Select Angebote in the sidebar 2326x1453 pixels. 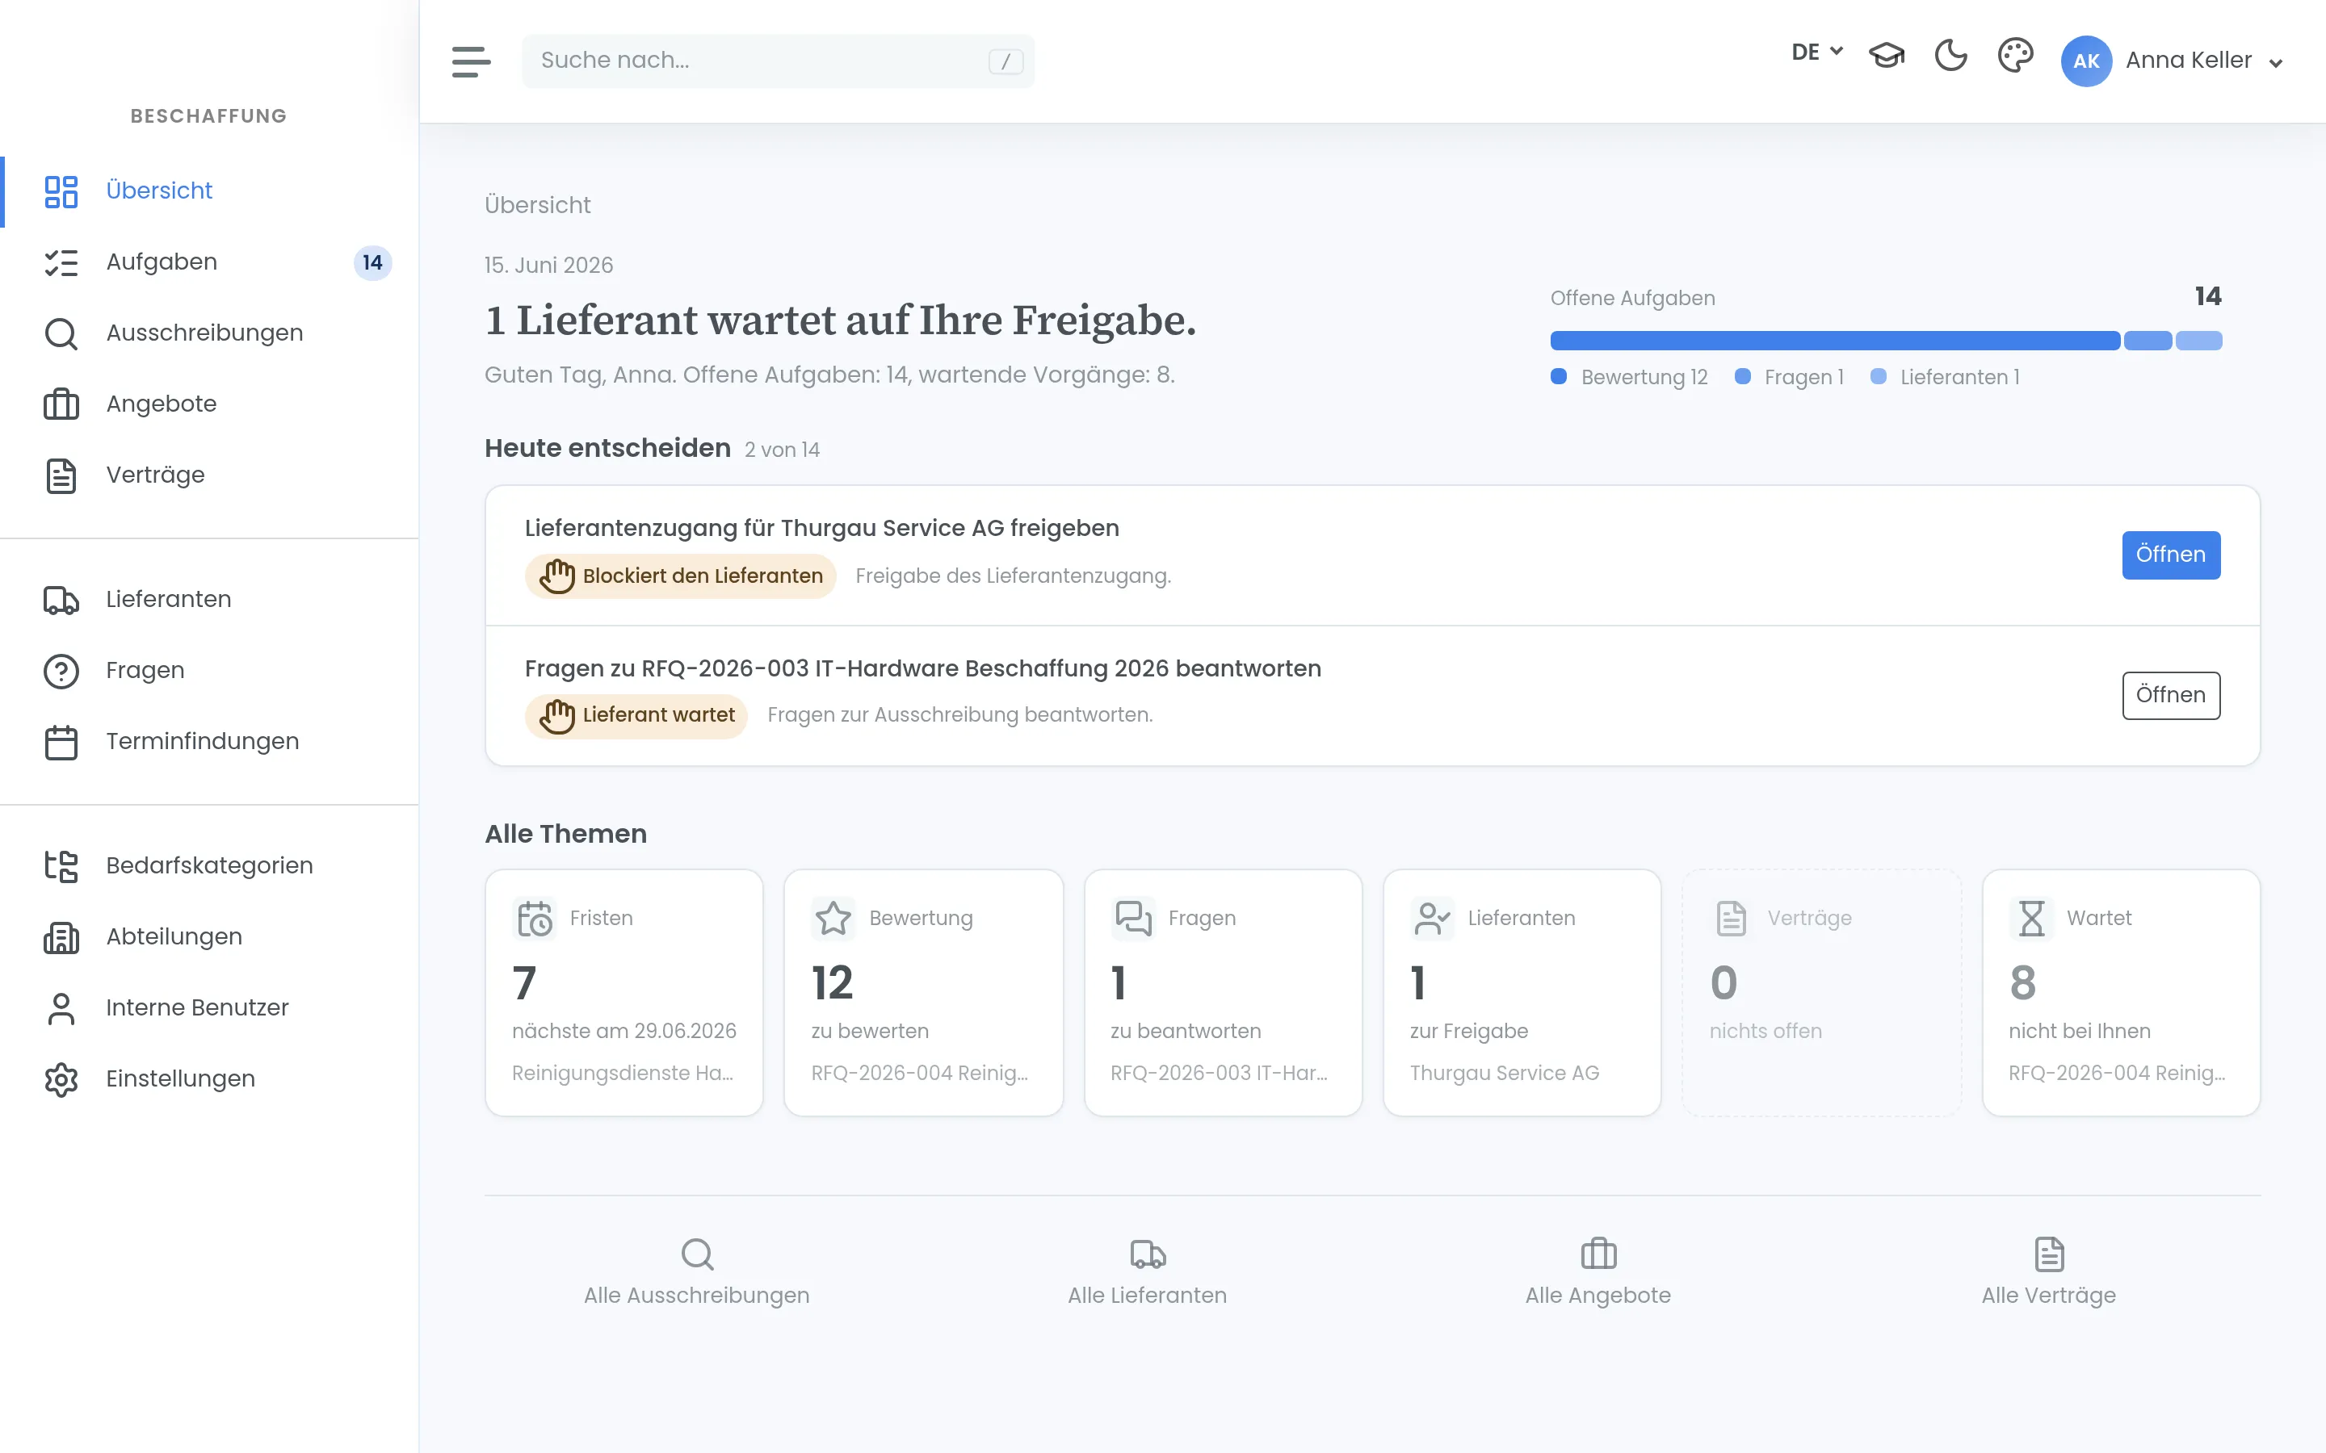tap(209, 404)
